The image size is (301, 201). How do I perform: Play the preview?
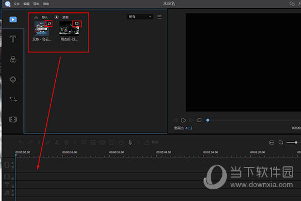click(x=183, y=120)
